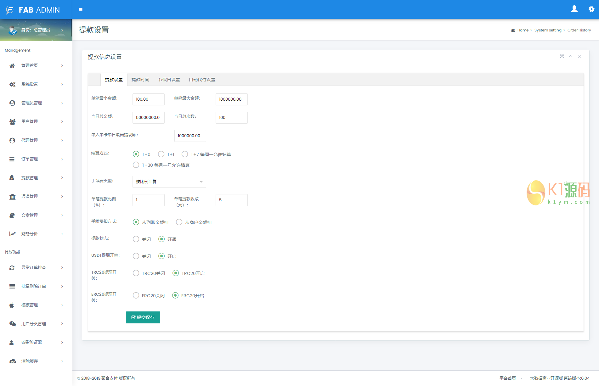Open the 手续费类型 dropdown
Viewport: 599px width, 386px height.
point(169,182)
